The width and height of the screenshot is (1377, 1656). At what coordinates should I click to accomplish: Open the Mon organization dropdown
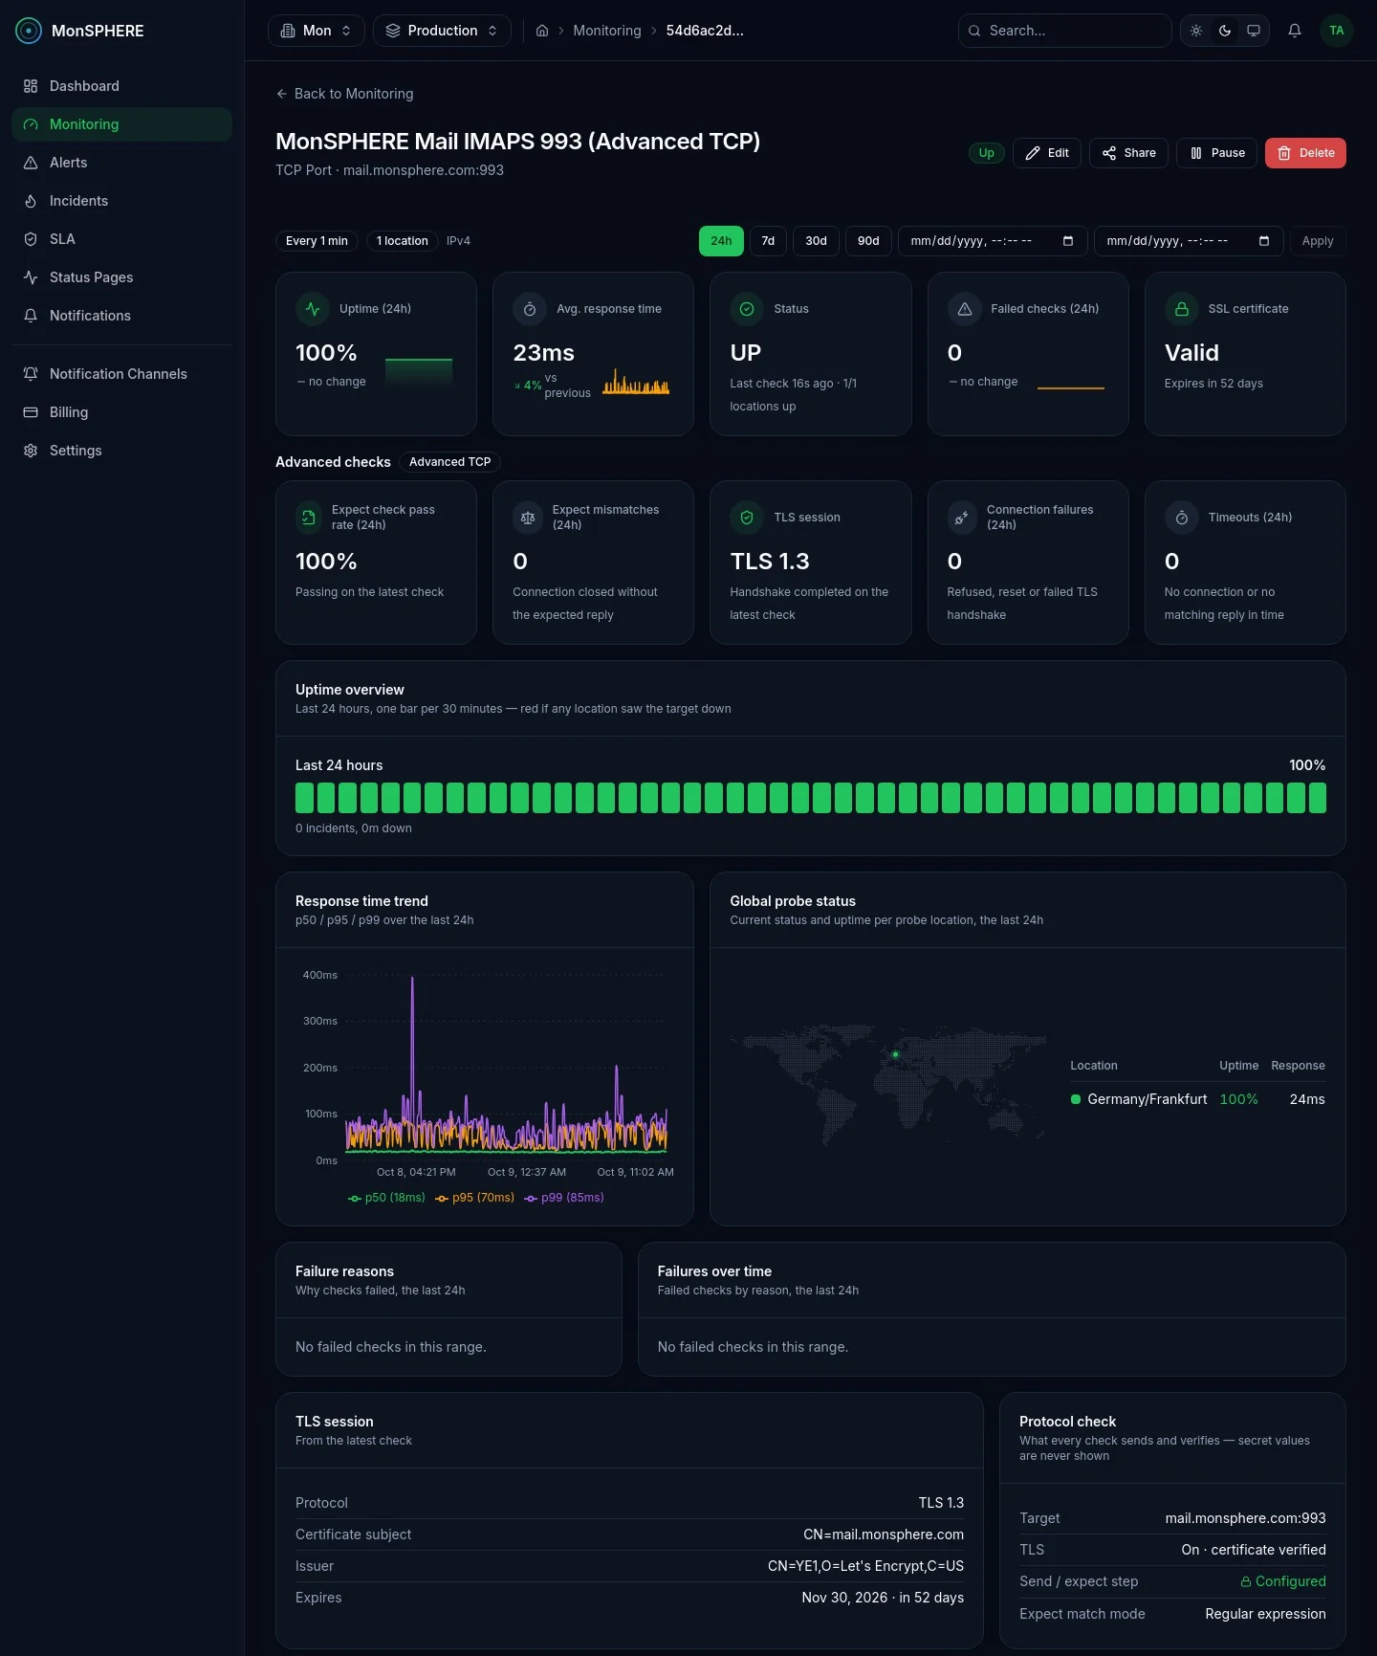(x=317, y=31)
